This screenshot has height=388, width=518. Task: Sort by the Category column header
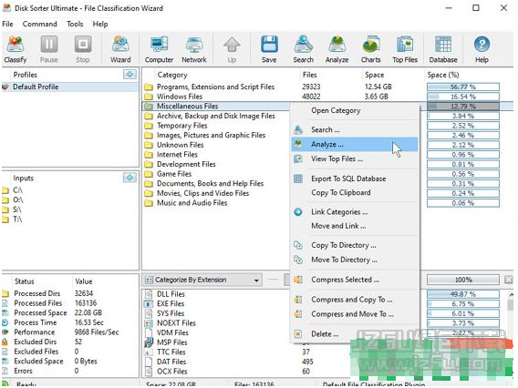click(x=172, y=75)
